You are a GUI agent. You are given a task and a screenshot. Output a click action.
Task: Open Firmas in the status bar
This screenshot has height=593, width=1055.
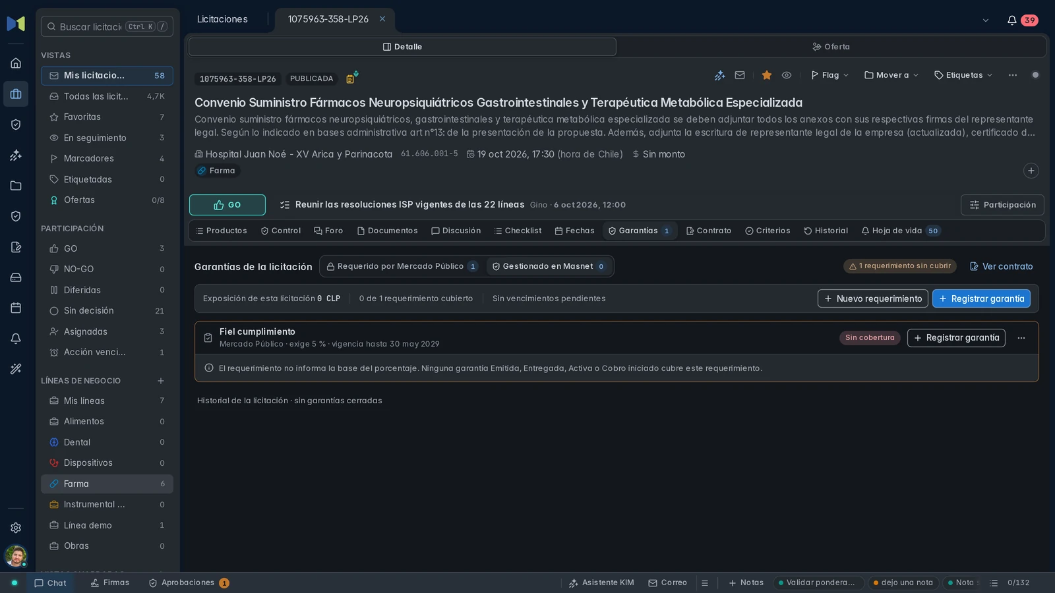tap(110, 583)
